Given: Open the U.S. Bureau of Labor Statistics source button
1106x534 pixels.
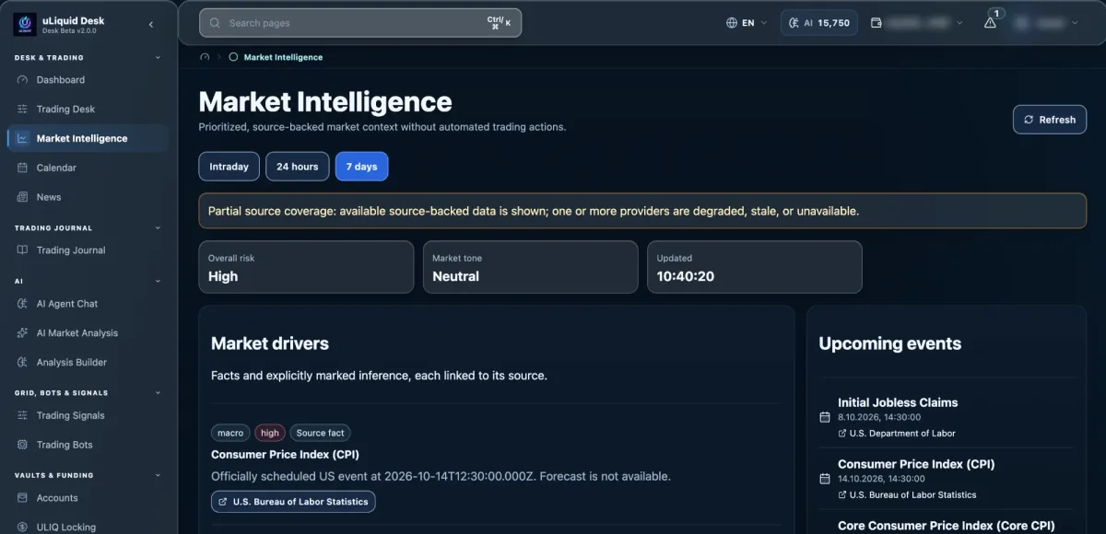Looking at the screenshot, I should pyautogui.click(x=293, y=502).
